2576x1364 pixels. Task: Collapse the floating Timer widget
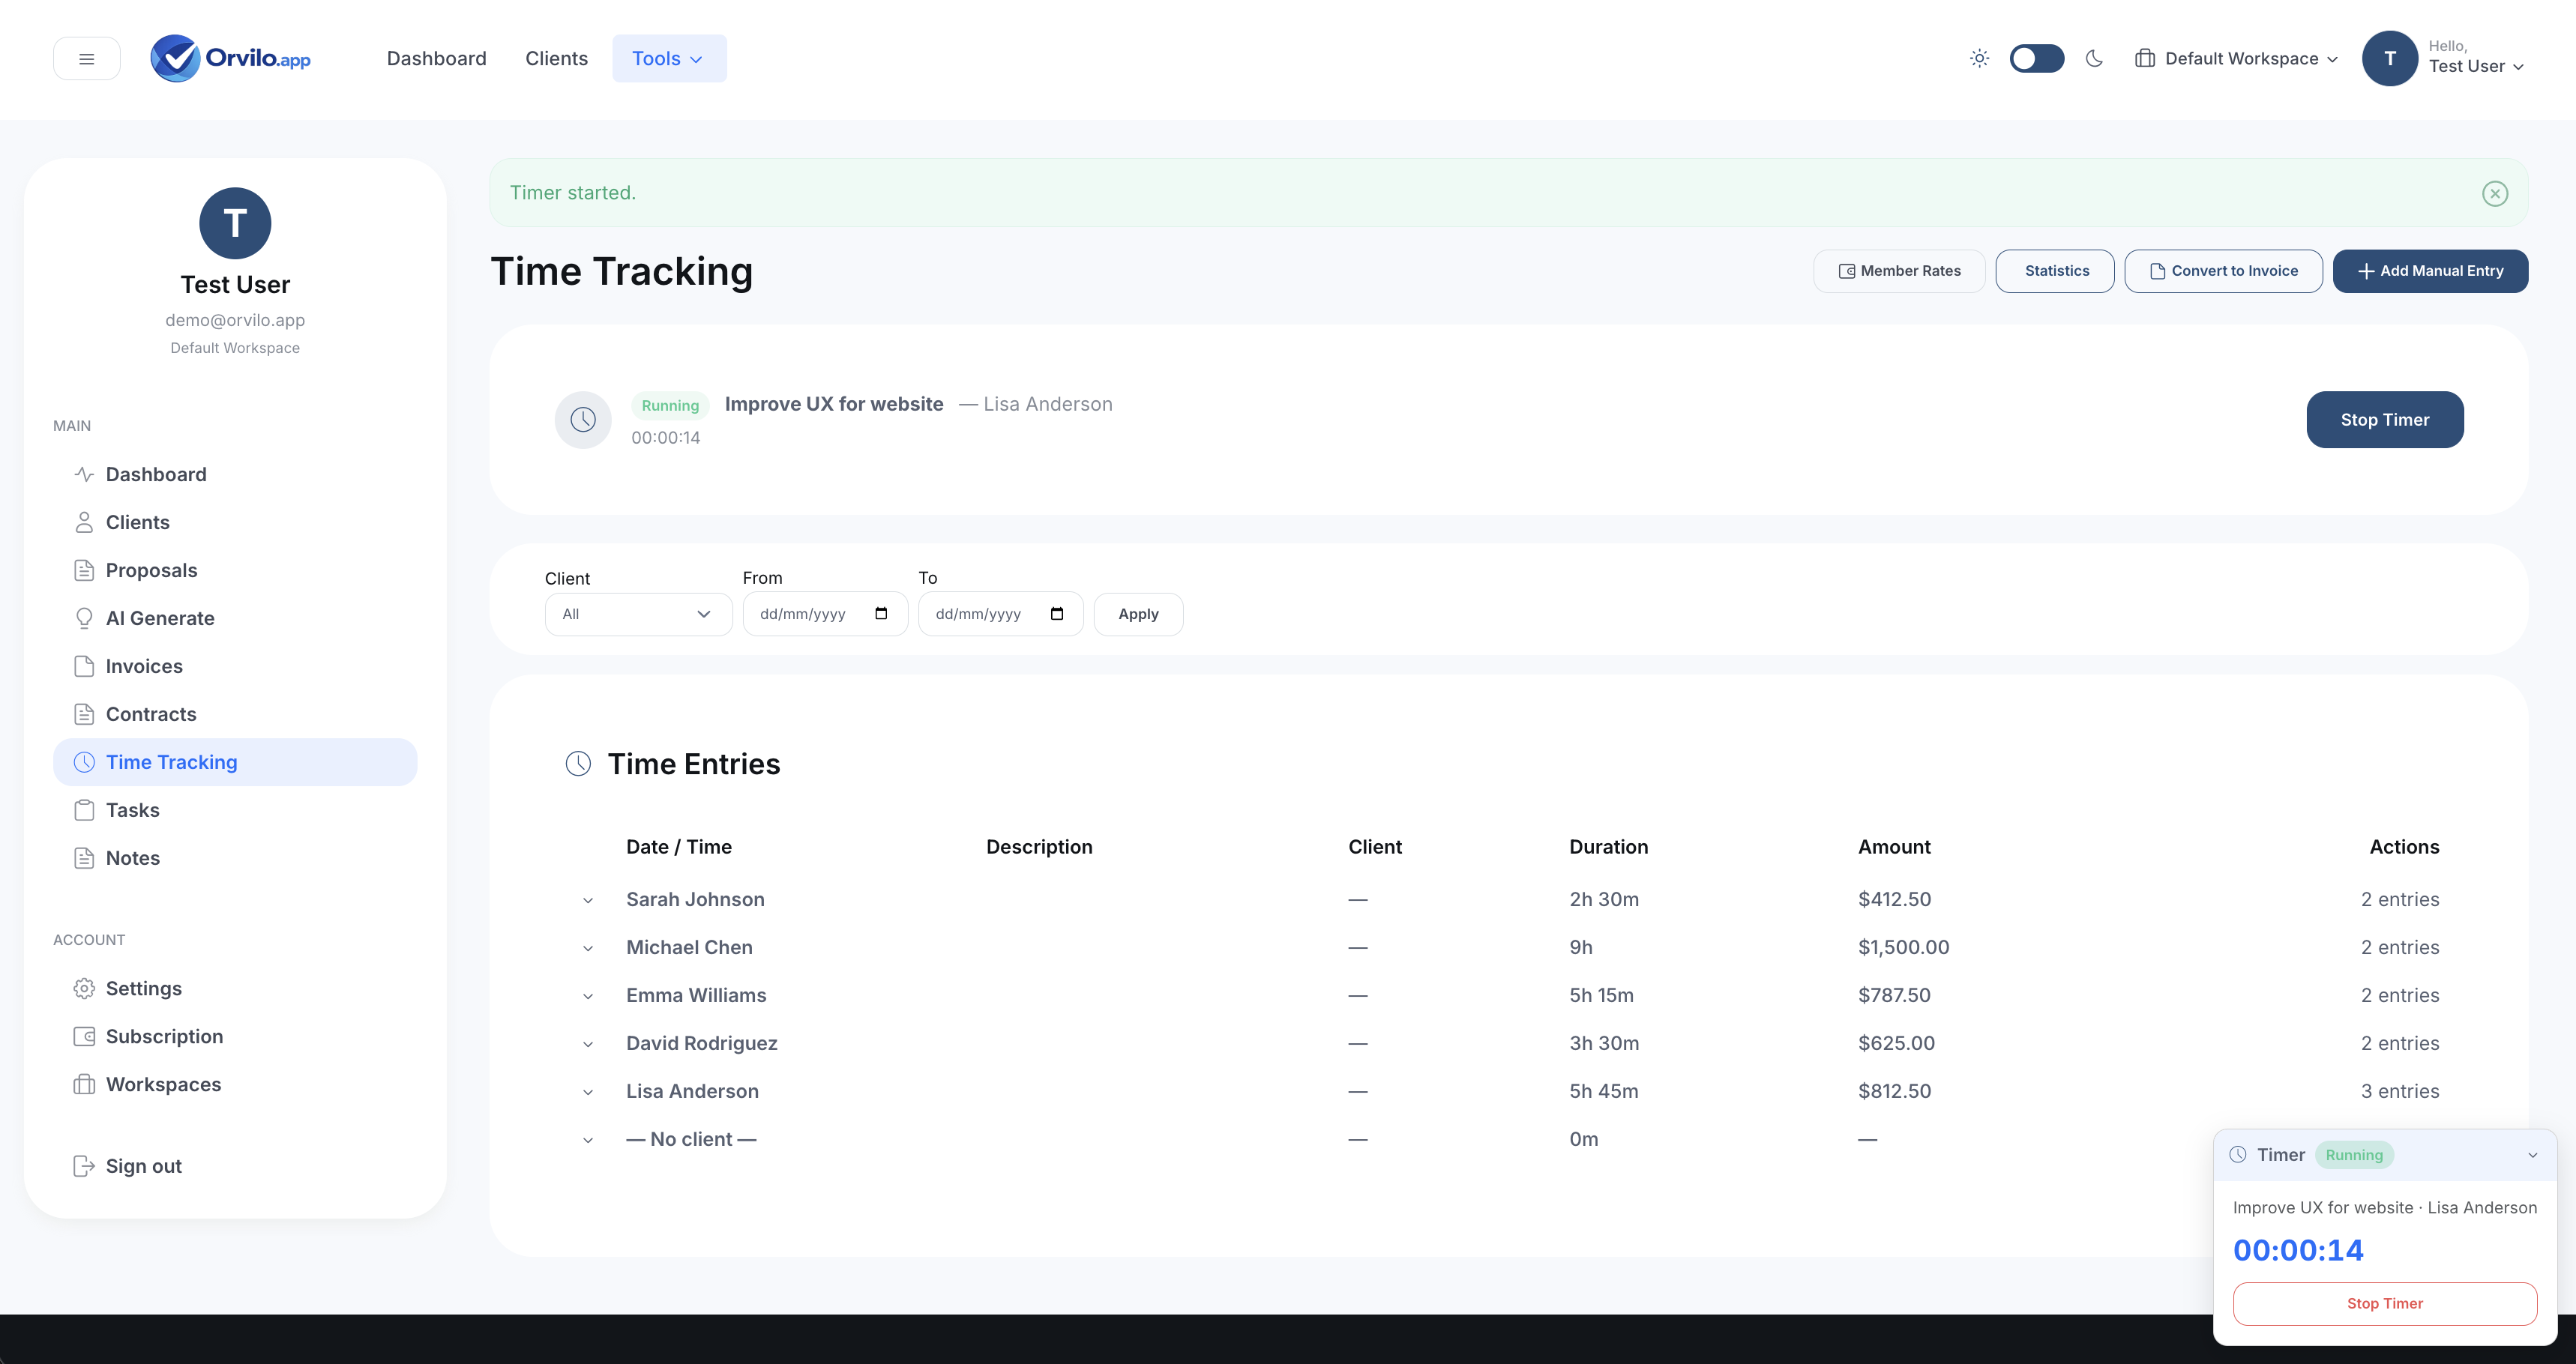coord(2532,1155)
